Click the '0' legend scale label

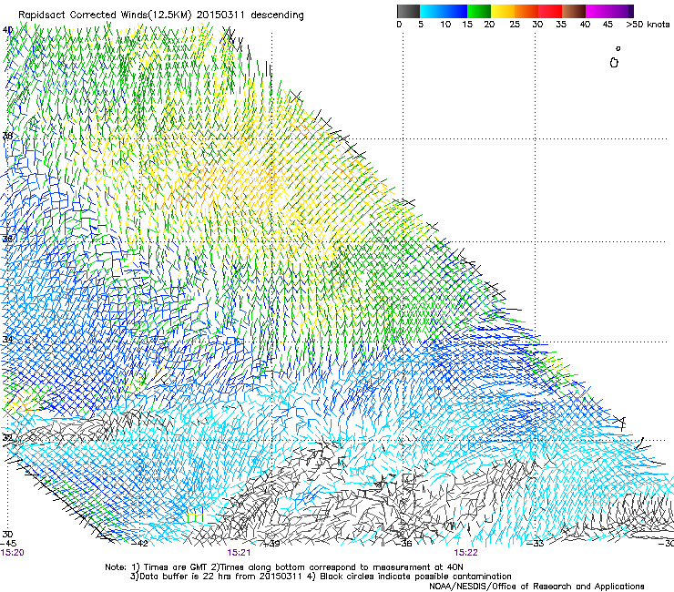[x=399, y=25]
